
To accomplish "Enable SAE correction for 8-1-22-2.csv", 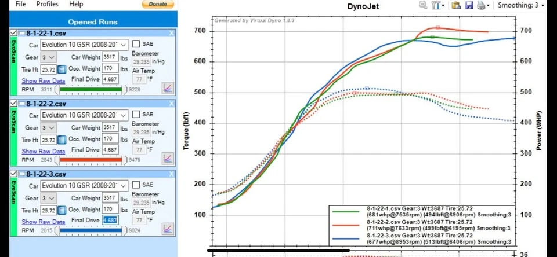I will [x=136, y=115].
